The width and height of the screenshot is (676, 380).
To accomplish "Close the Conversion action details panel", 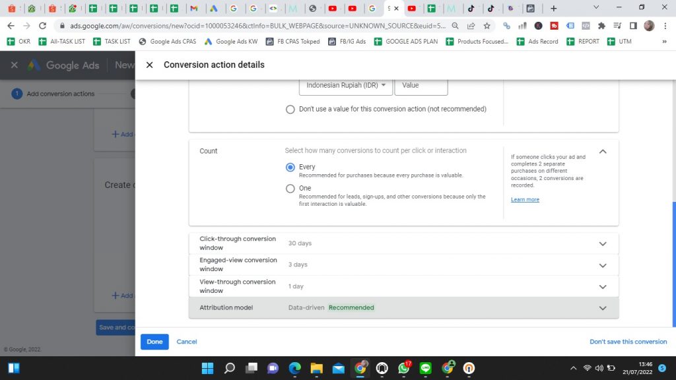I will click(149, 65).
